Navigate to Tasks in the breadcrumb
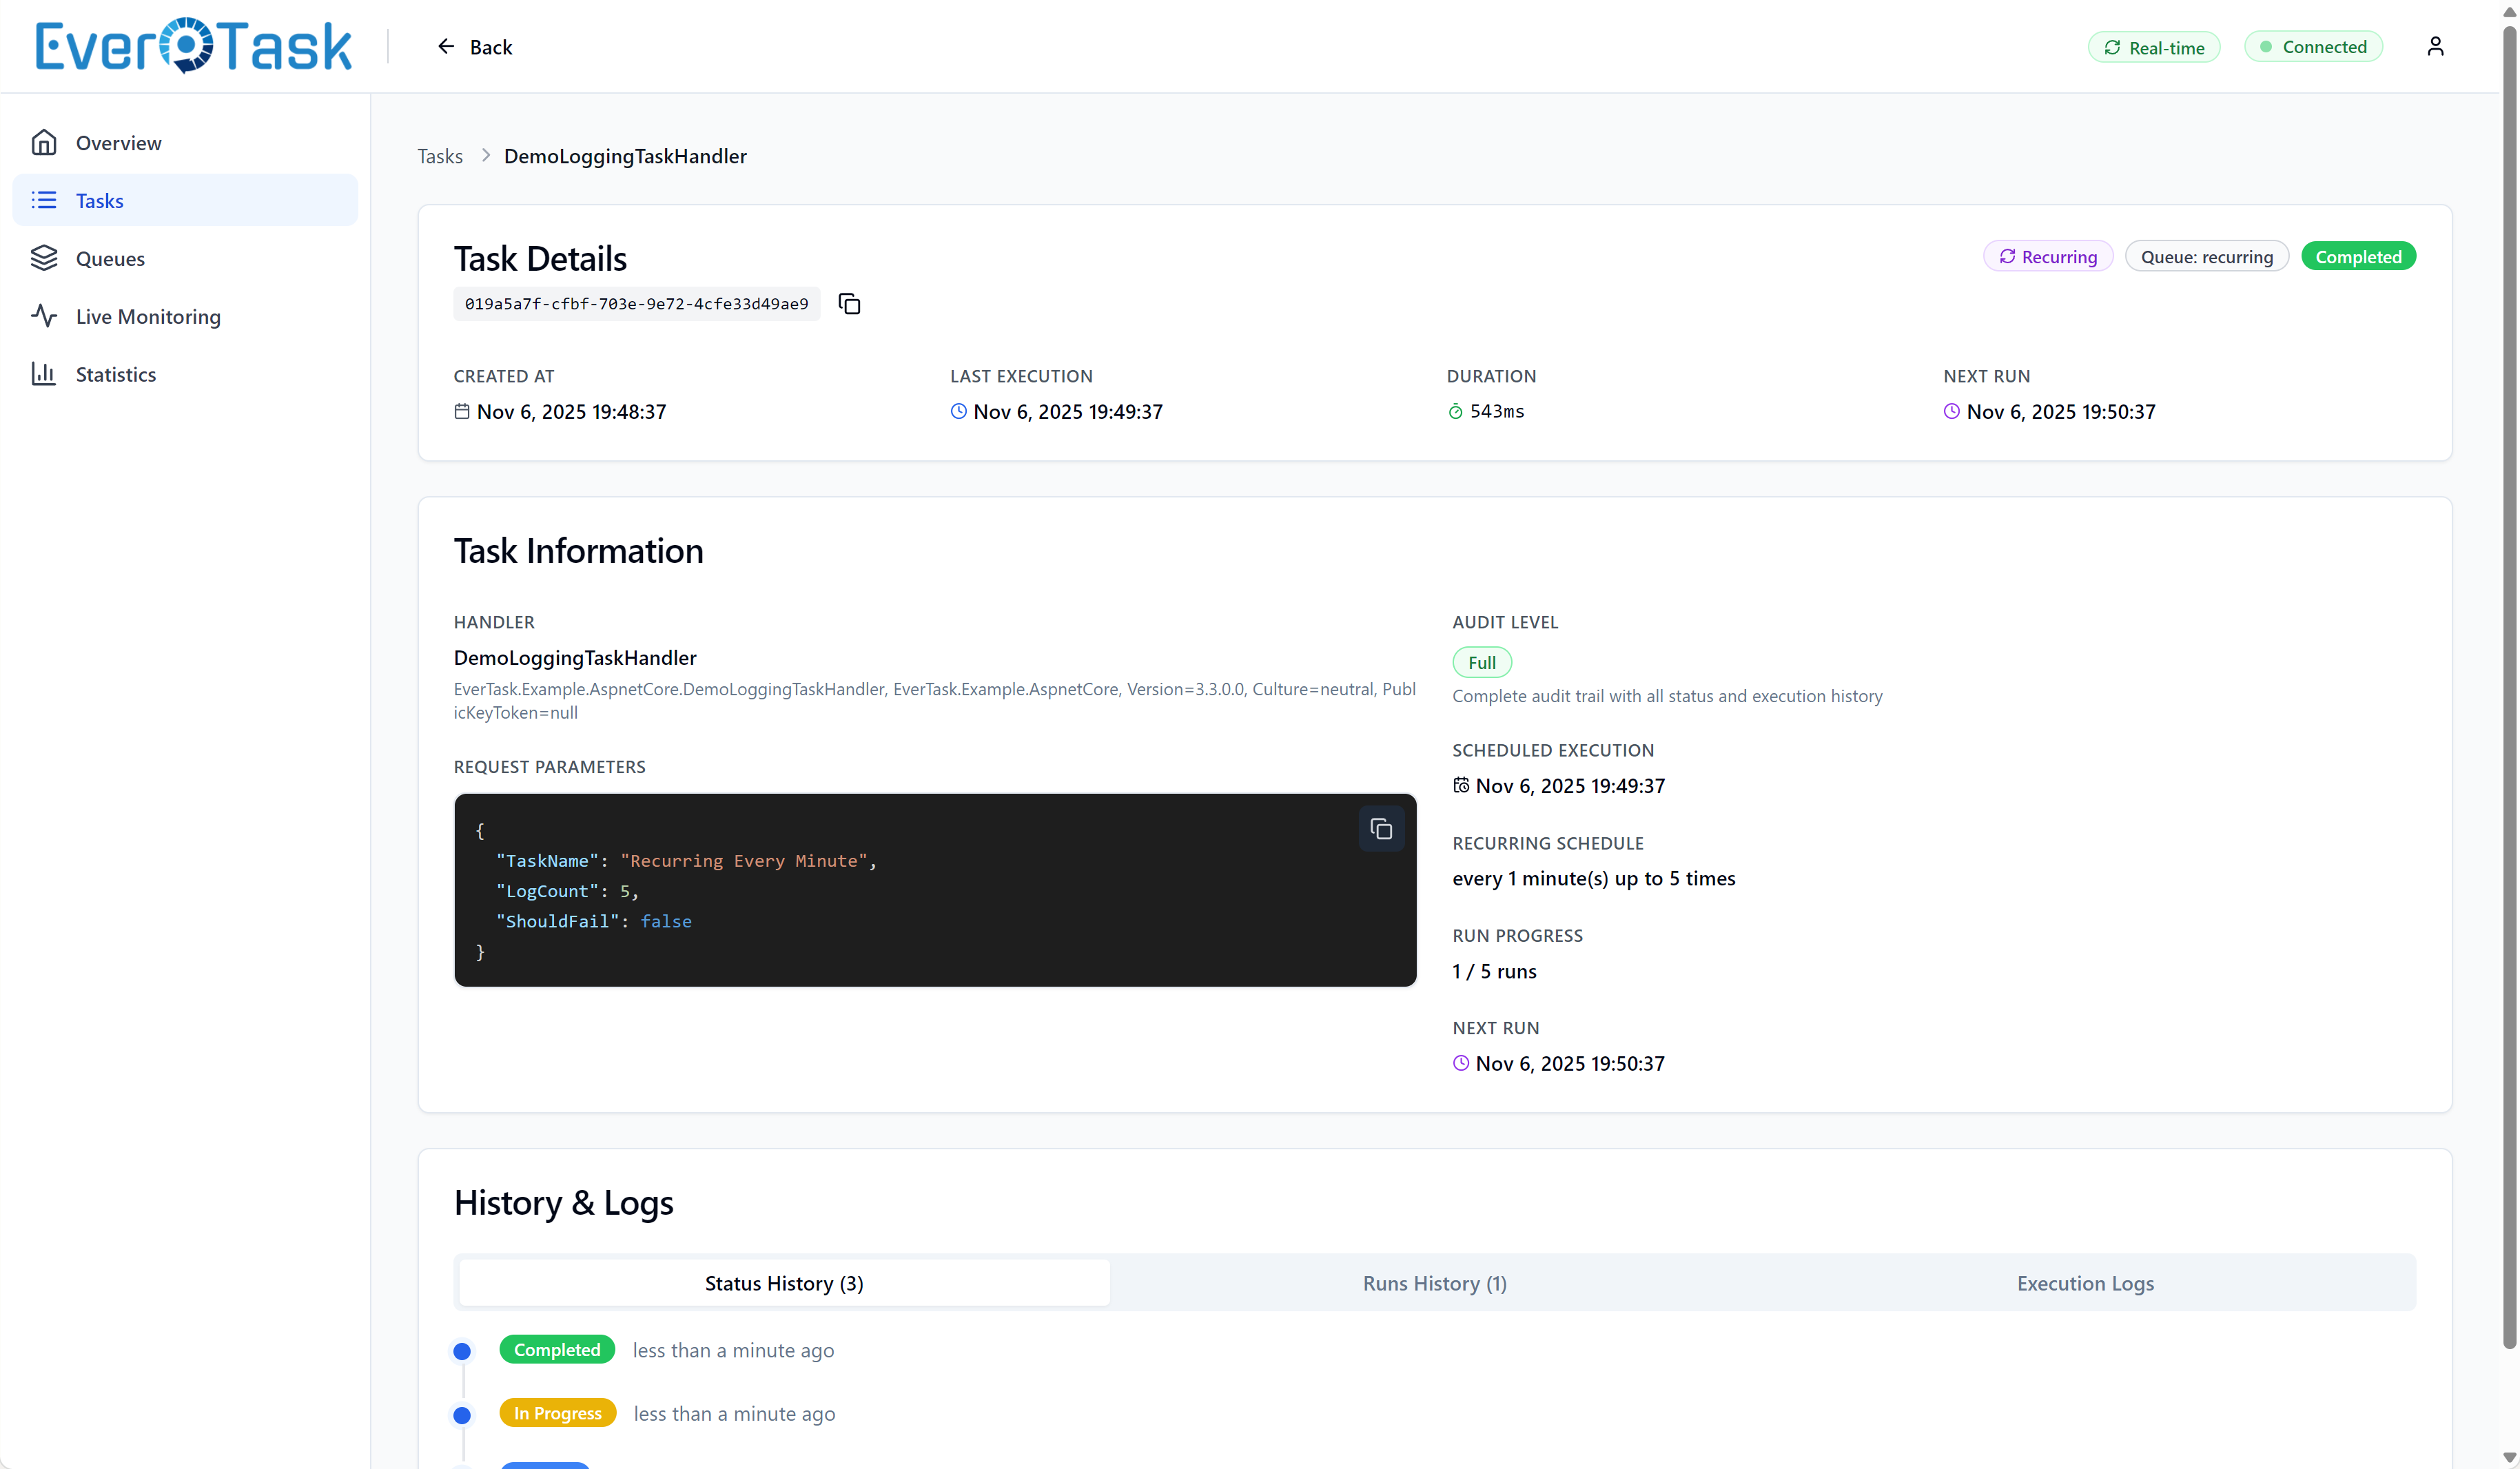This screenshot has height=1469, width=2520. (440, 156)
